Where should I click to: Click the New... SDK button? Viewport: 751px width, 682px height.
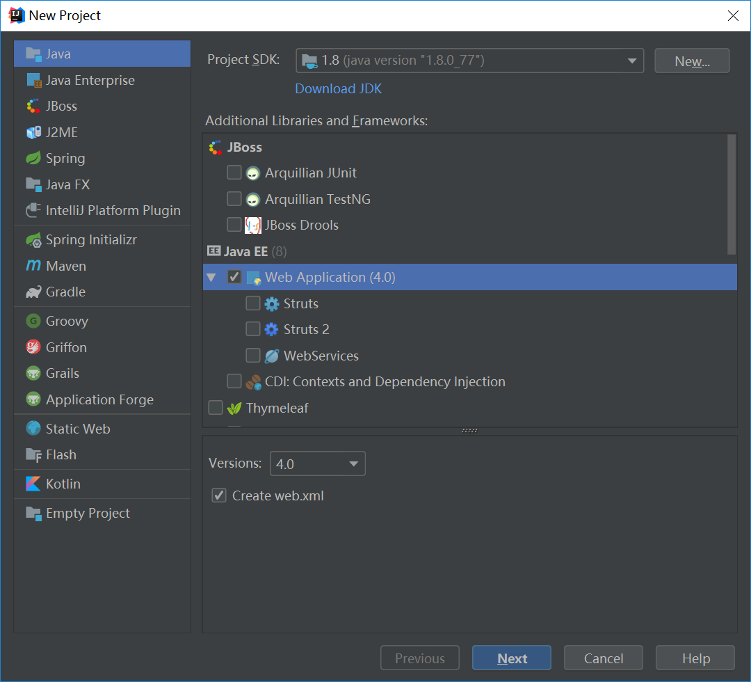[x=692, y=61]
